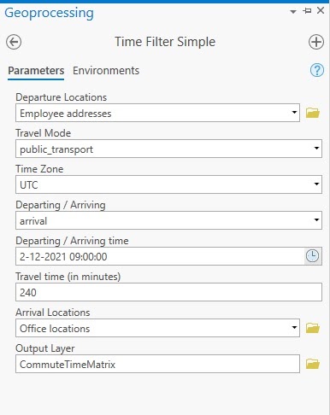This screenshot has width=330, height=415.
Task: Switch to the Parameters tab
Action: click(x=36, y=71)
